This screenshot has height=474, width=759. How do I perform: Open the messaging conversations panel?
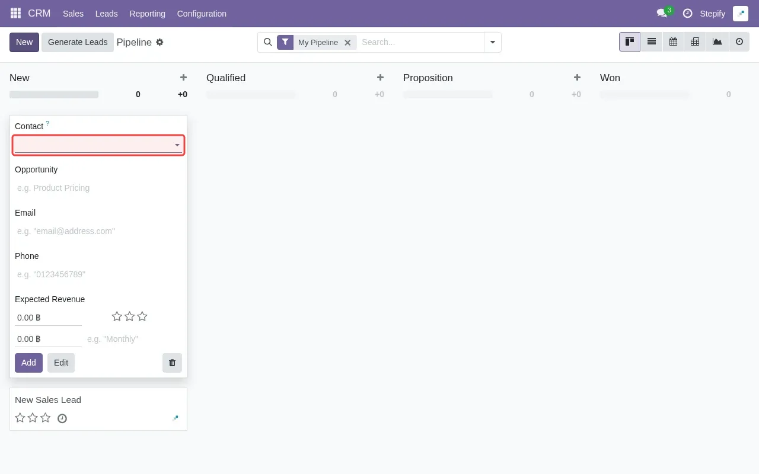coord(662,13)
